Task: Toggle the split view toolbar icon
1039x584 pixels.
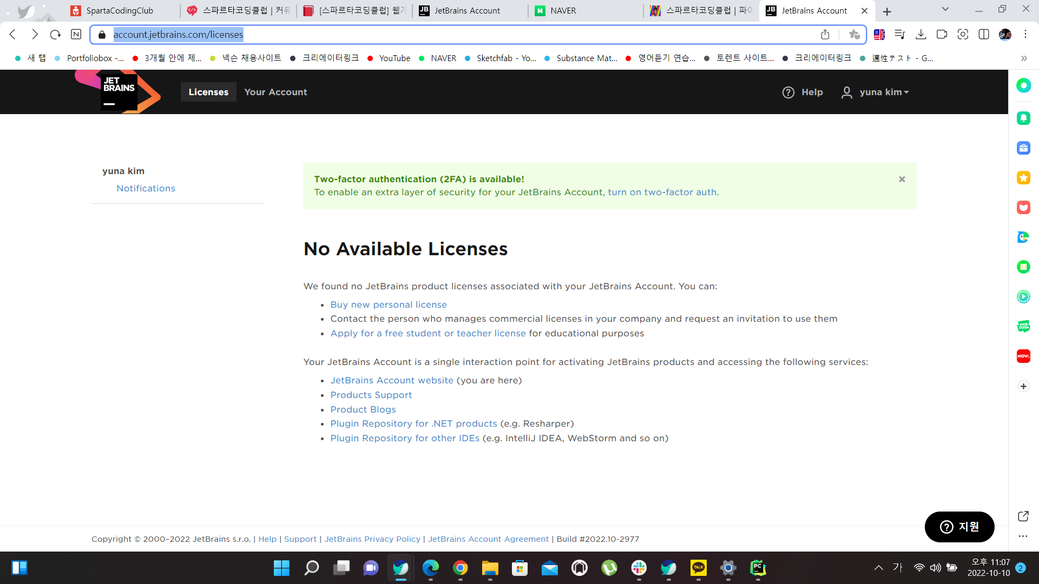Action: 984,35
